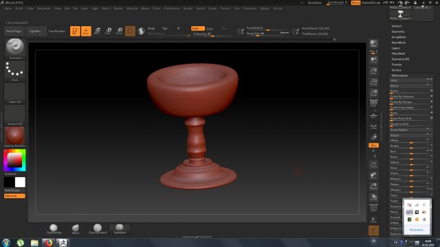The image size is (440, 247).
Task: Click the Draw Size slider
Action: 267,34
